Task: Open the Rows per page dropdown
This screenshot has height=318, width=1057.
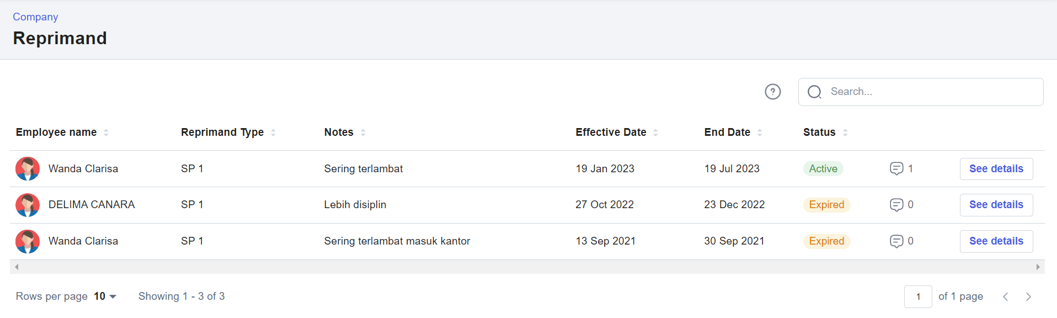Action: 105,296
